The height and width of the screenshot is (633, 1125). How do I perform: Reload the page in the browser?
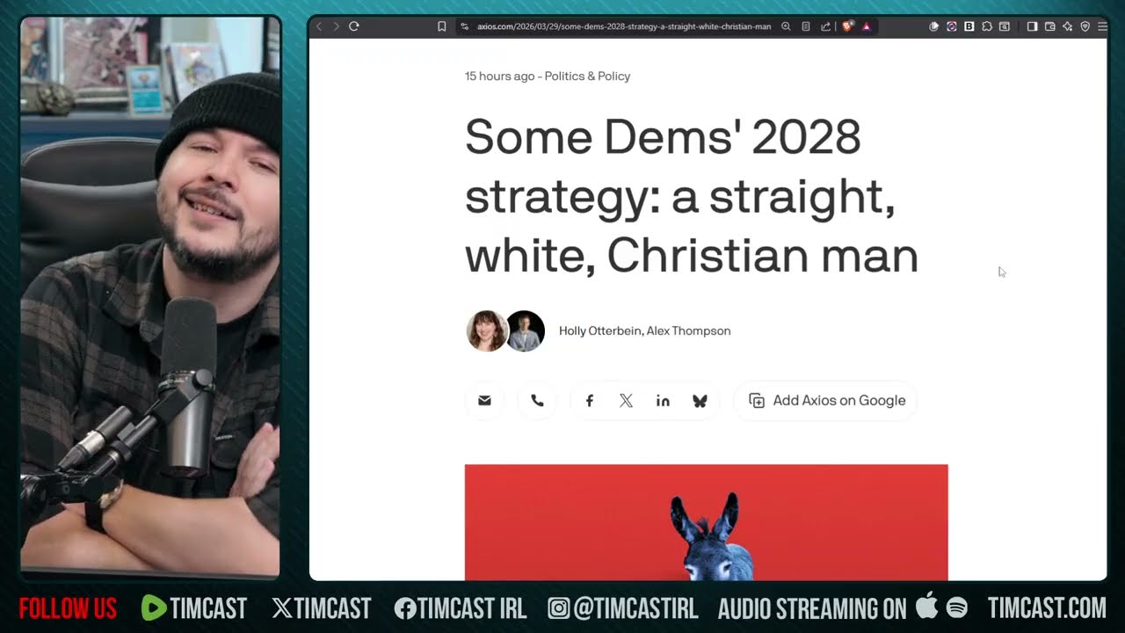(x=354, y=26)
